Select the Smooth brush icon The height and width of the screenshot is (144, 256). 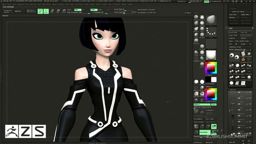(x=202, y=64)
